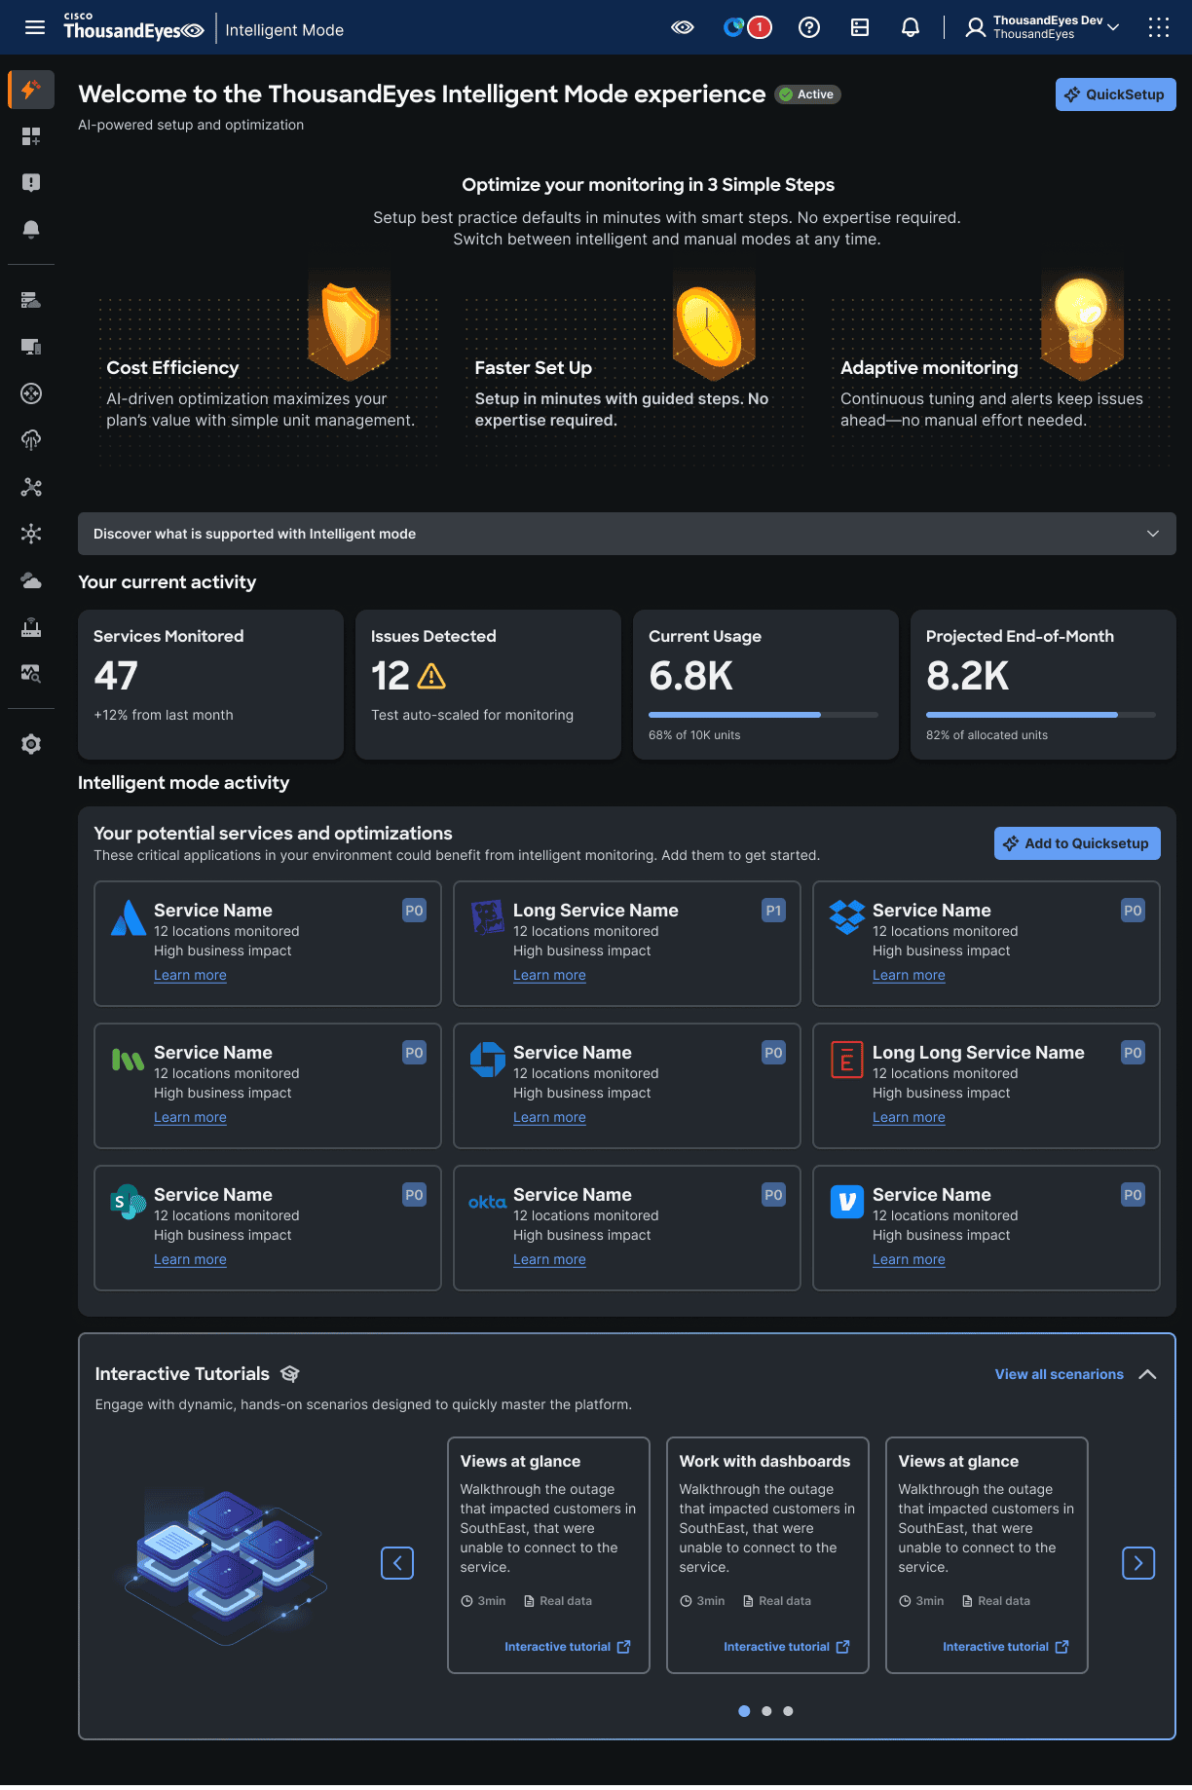Screen dimensions: 1192x1790
Task: Click the View all scenarions link
Action: point(1060,1374)
